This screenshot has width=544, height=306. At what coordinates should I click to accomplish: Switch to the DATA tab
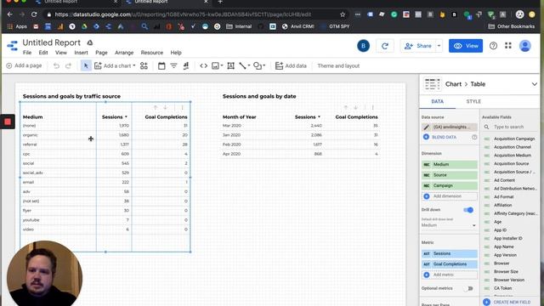(437, 101)
